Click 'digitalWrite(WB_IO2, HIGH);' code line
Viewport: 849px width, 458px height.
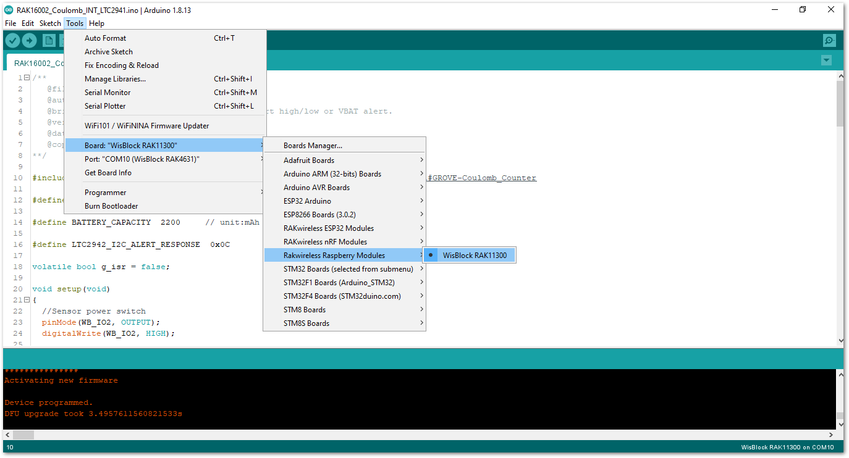108,333
